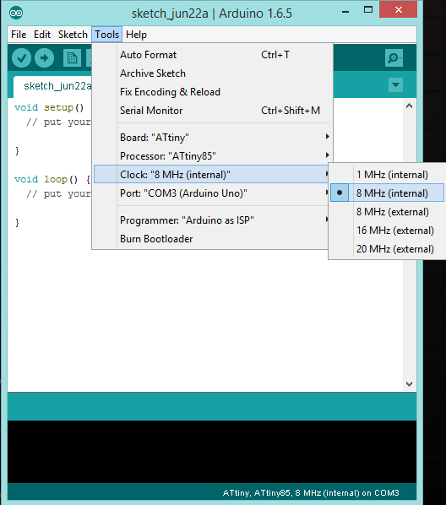Click the editor scroll-up arrow

(x=410, y=106)
